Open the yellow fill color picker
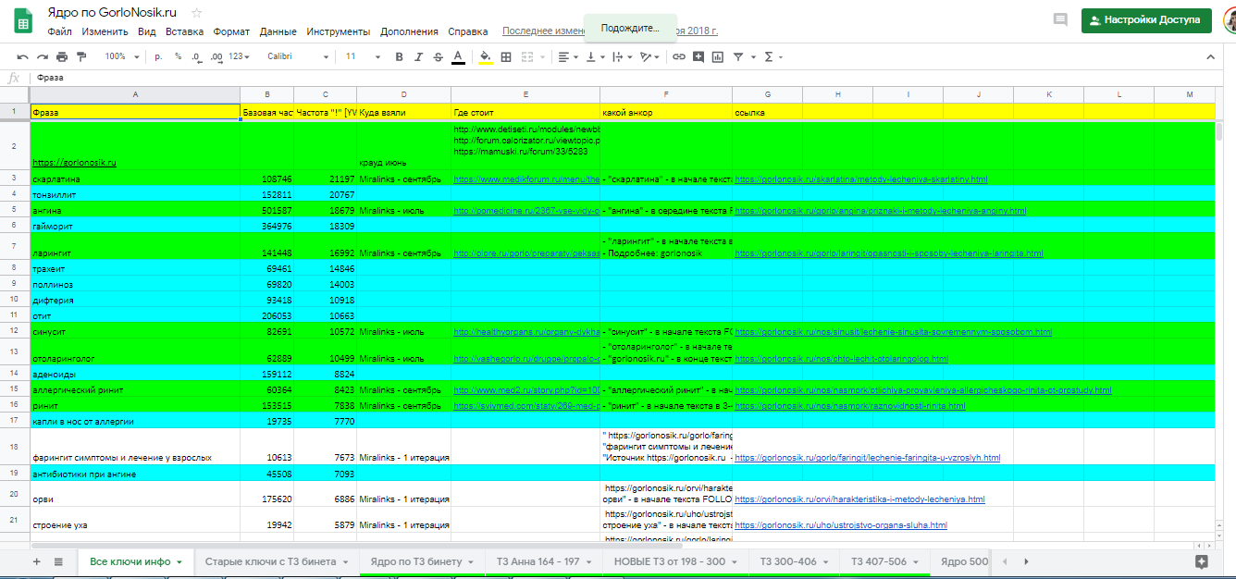 [x=484, y=57]
